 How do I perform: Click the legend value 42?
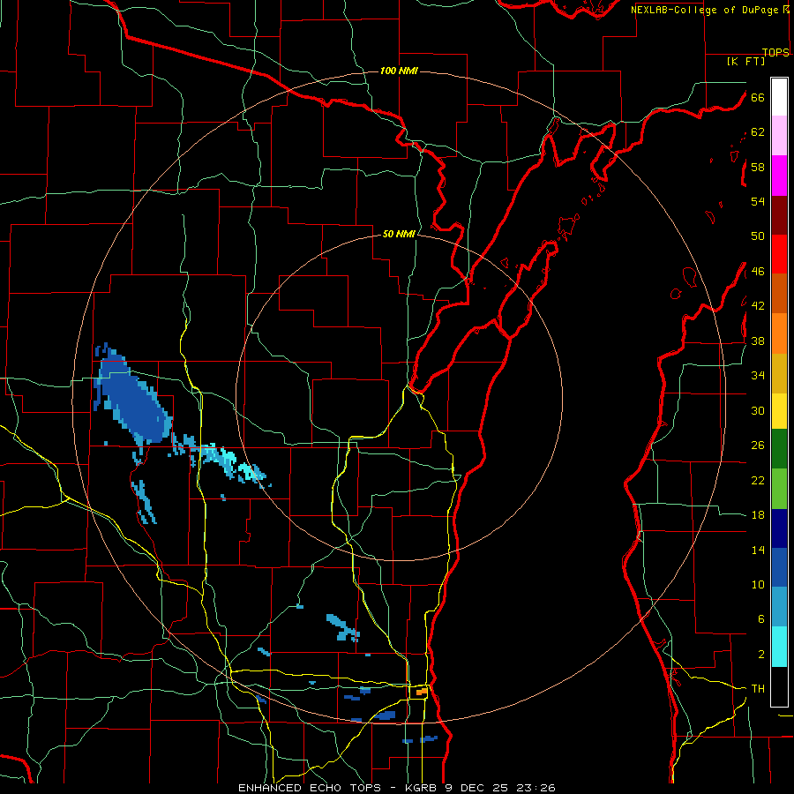pyautogui.click(x=758, y=306)
